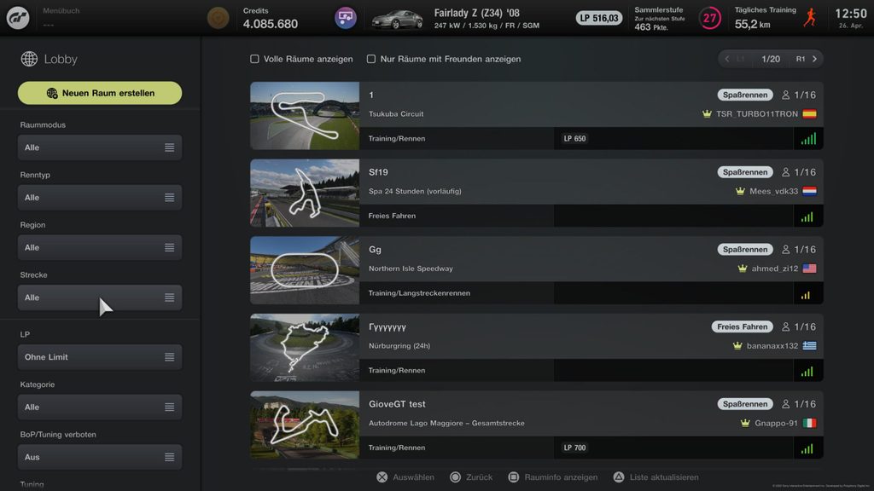Screen dimensions: 874x491
Task: Click Neuen Raum erstellen button
Action: tap(100, 93)
